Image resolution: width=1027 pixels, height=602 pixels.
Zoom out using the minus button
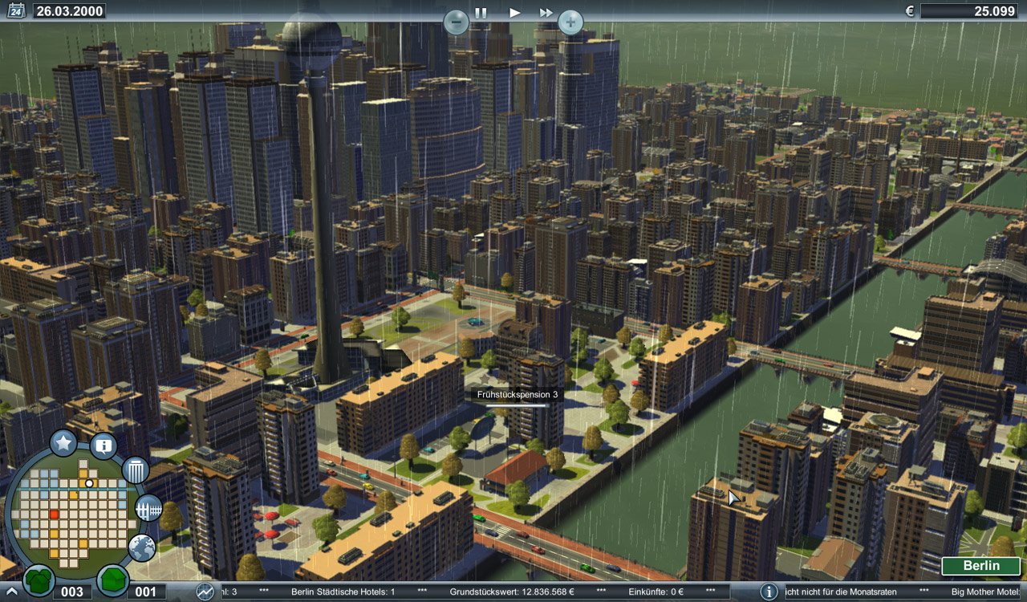click(455, 22)
